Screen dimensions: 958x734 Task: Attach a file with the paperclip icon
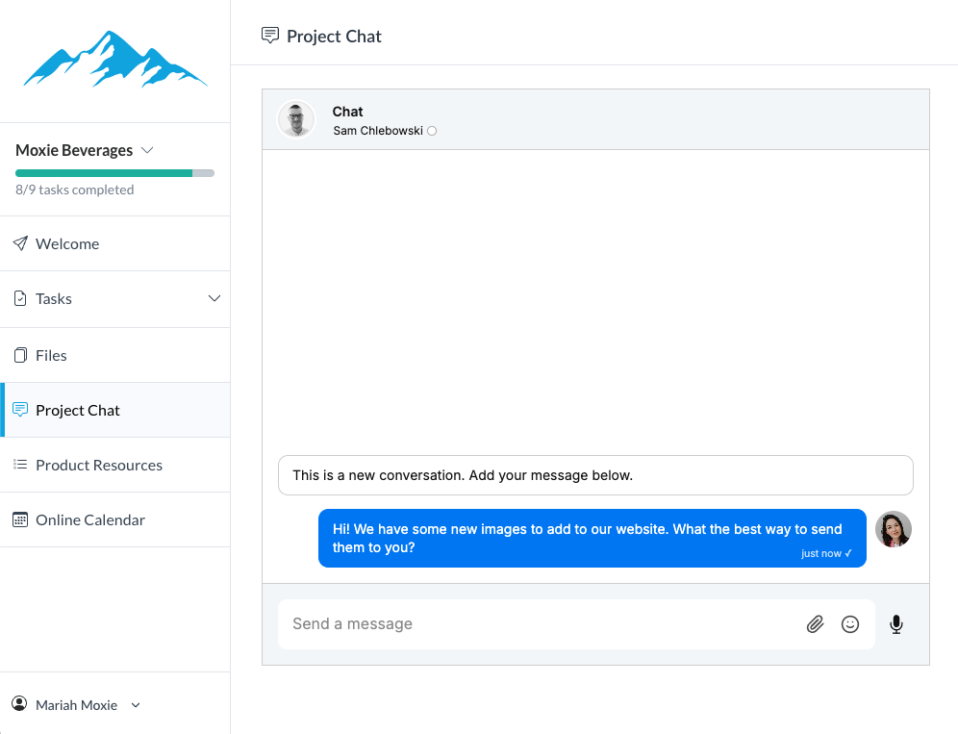(x=815, y=624)
